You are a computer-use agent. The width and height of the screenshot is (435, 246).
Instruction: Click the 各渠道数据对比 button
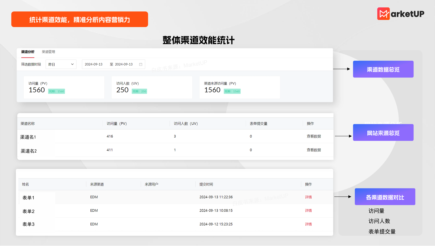[385, 196]
